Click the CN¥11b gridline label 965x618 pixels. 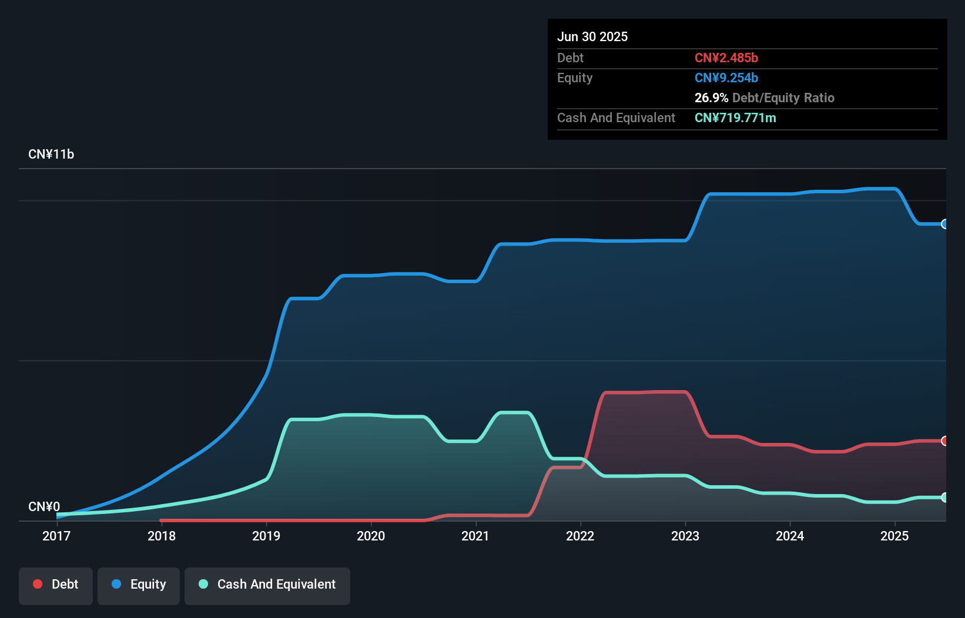(x=52, y=154)
